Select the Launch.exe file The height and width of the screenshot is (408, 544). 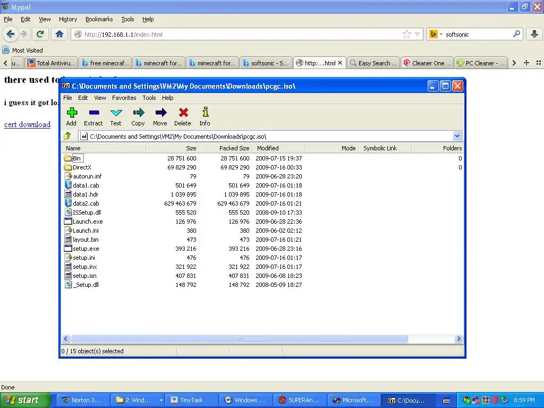[88, 222]
